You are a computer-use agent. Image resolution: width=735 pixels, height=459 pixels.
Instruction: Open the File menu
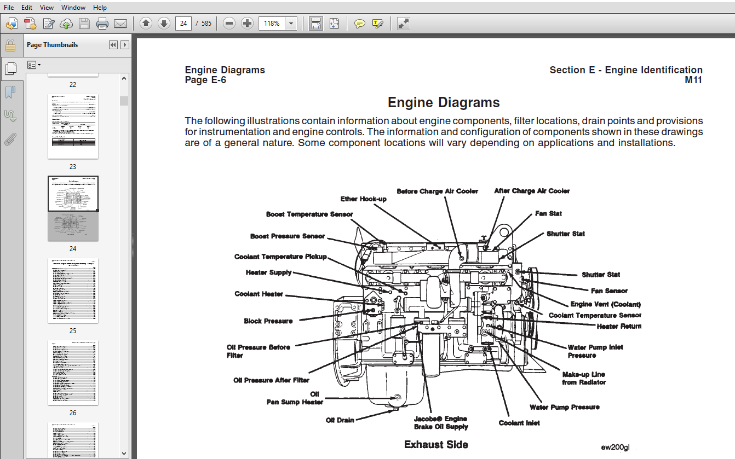(9, 8)
